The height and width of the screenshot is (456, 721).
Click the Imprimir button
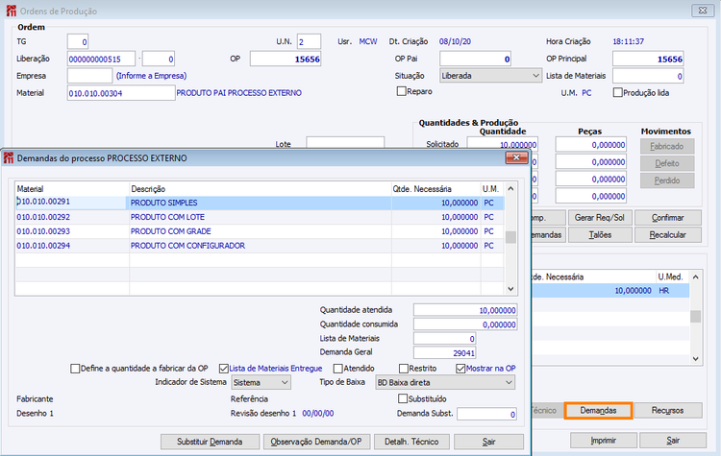(604, 440)
